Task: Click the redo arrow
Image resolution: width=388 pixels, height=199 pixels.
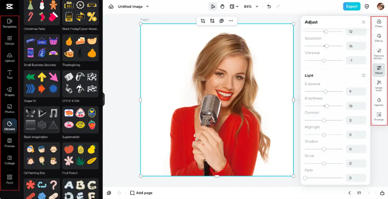Action: point(279,6)
